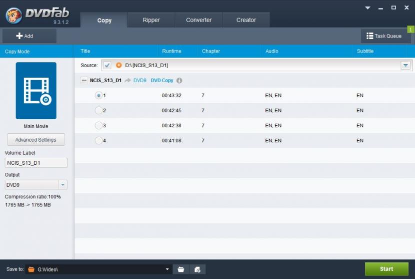415x279 pixels.
Task: Expand the Source path dropdown arrow
Action: click(405, 66)
